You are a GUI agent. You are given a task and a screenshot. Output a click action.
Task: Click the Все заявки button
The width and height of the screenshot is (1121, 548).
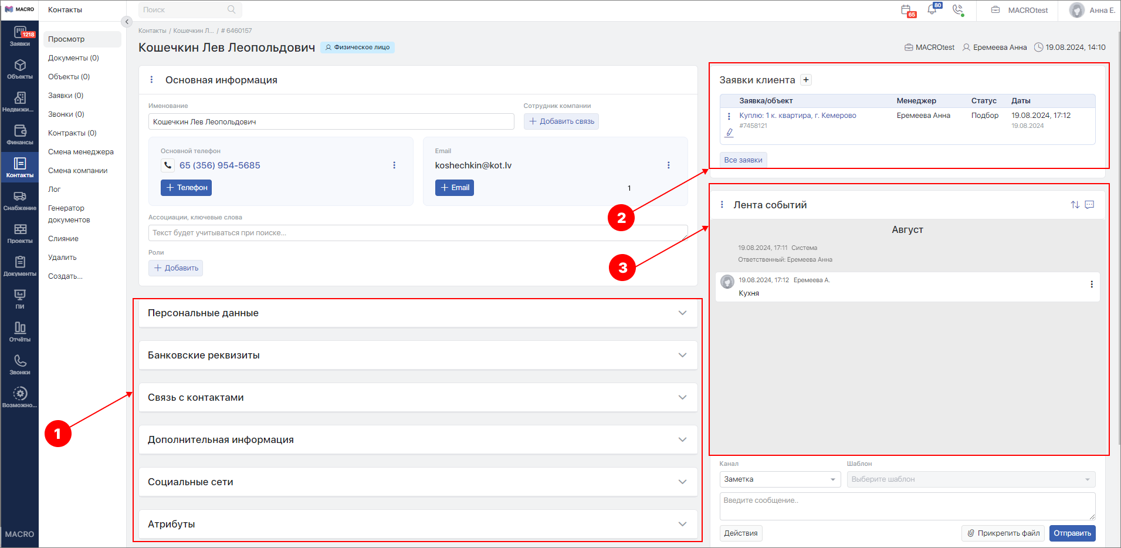pos(743,160)
